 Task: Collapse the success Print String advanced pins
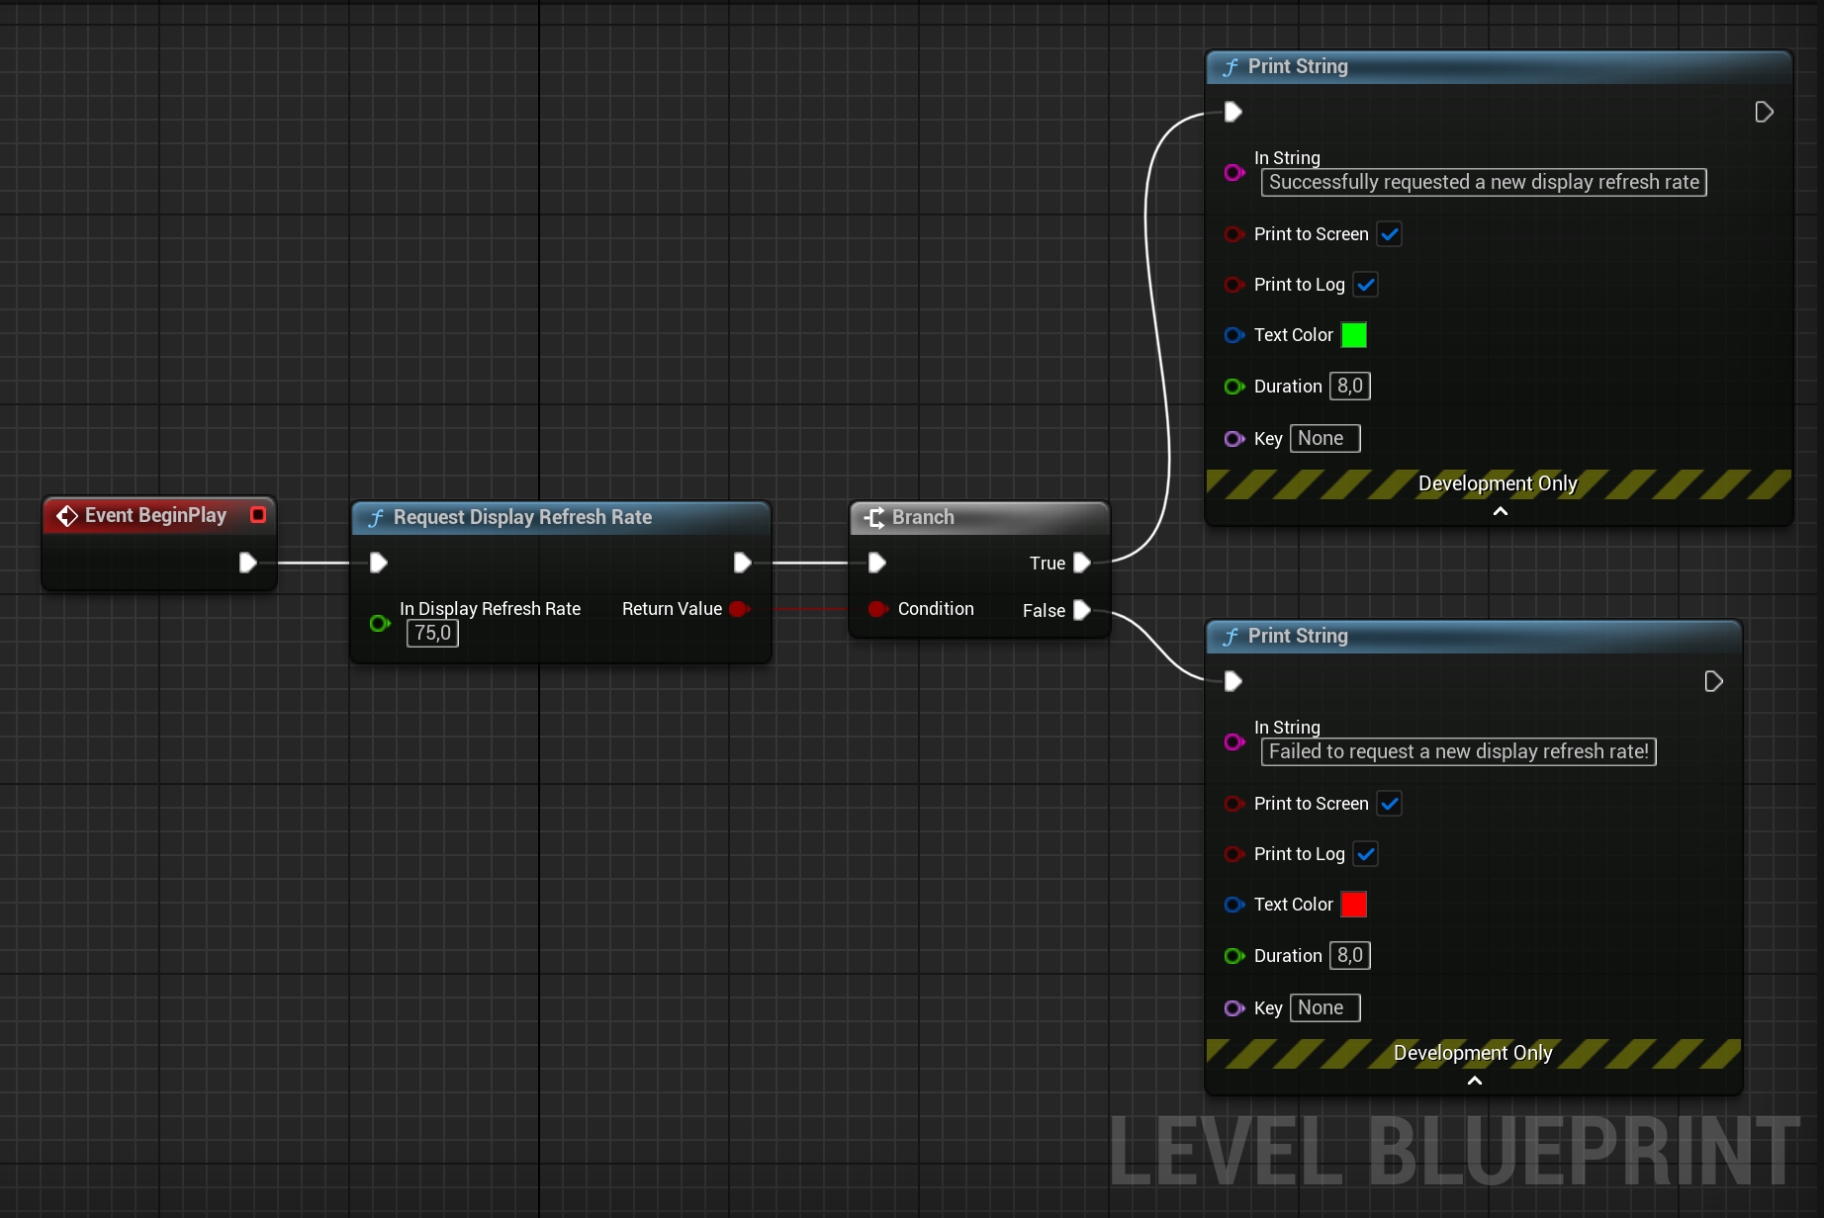click(1500, 511)
